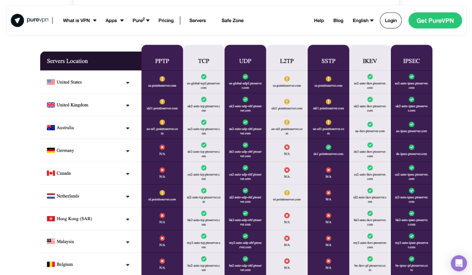Click au-ikev.ptoserver.com hostname text

[370, 131]
